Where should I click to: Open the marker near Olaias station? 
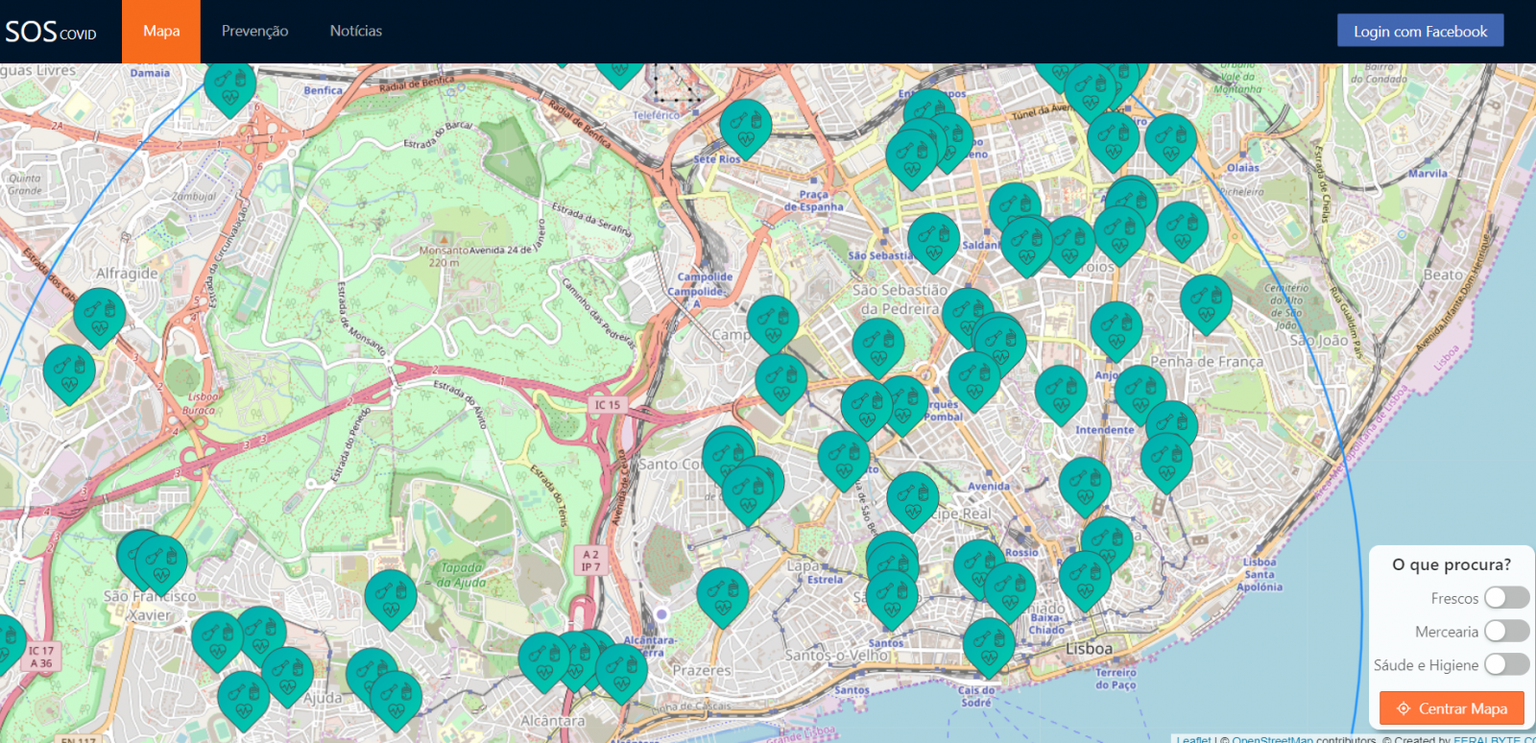pyautogui.click(x=1170, y=143)
